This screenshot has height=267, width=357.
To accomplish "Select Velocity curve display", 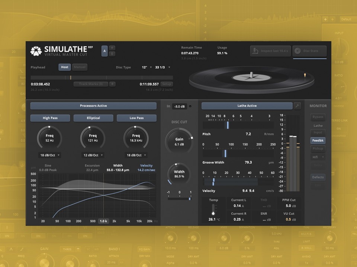I will click(x=147, y=168).
